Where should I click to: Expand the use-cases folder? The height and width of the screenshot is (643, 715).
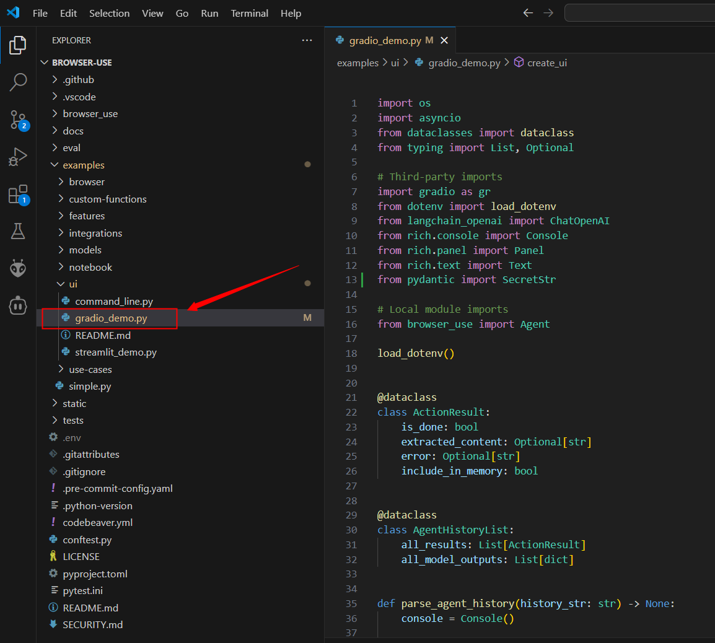[180, 369]
